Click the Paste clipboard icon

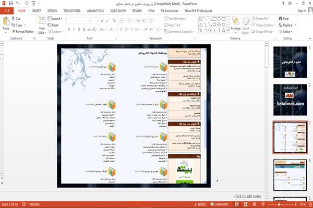6,22
